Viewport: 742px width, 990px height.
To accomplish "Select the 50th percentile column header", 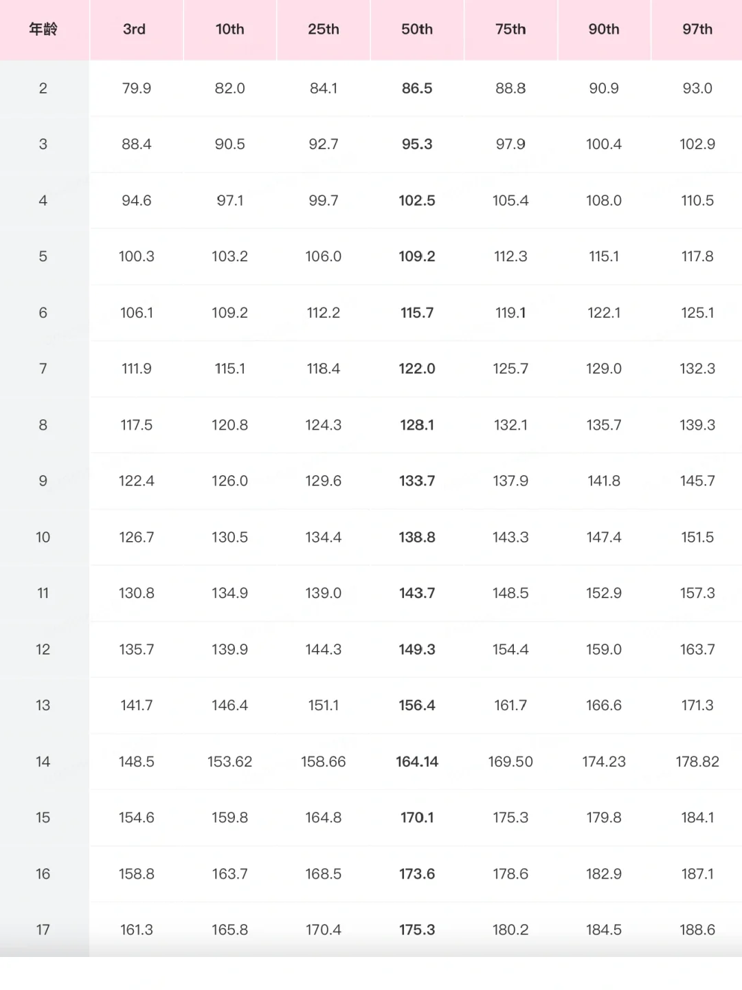I will point(417,30).
